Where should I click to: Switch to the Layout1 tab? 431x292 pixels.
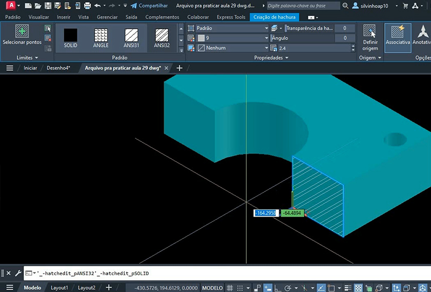click(x=60, y=288)
